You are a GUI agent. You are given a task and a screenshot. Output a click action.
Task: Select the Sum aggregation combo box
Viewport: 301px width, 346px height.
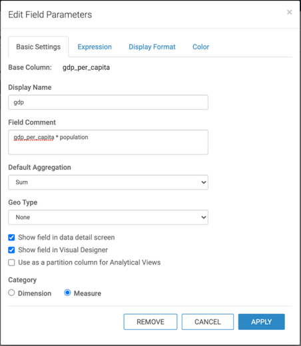click(x=108, y=182)
